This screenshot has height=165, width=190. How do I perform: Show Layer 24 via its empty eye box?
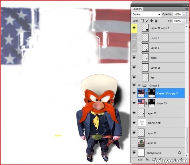(x=134, y=143)
